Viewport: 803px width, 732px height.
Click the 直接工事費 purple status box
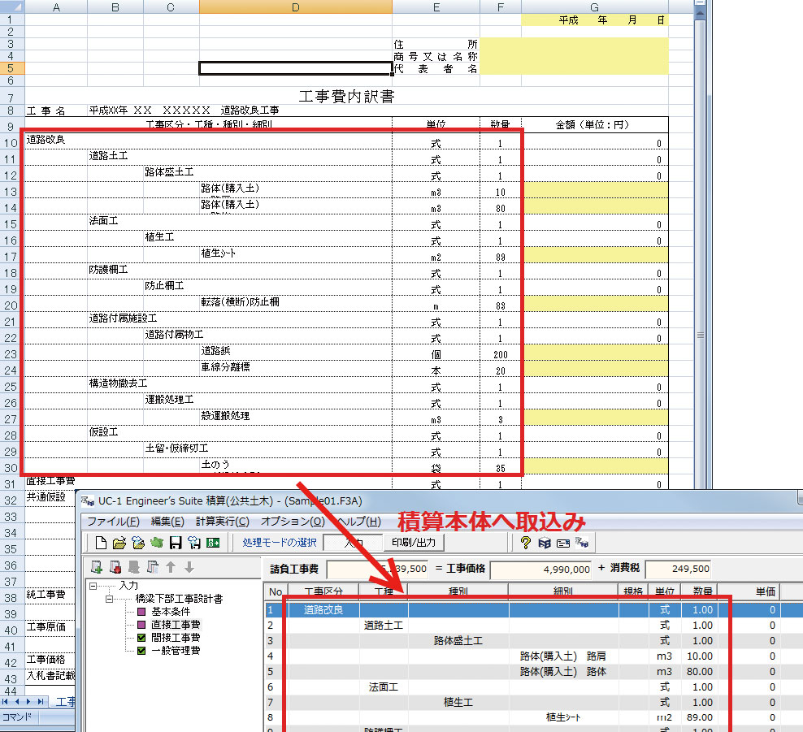(x=142, y=625)
